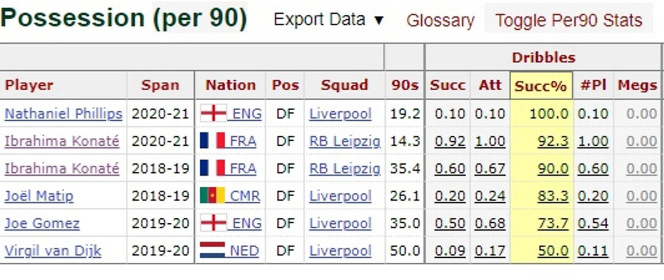Image resolution: width=664 pixels, height=280 pixels.
Task: Sort table by Succ% column header
Action: tap(541, 85)
